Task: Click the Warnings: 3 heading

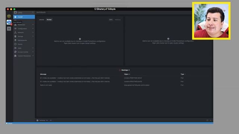Action: click(x=125, y=70)
